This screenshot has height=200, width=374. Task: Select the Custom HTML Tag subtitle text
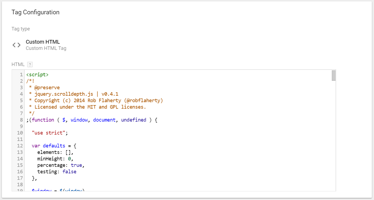pyautogui.click(x=46, y=48)
